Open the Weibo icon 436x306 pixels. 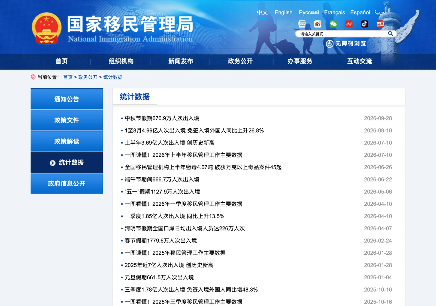[317, 24]
